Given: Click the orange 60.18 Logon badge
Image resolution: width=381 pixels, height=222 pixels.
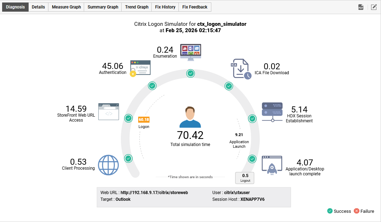Looking at the screenshot, I should [144, 119].
